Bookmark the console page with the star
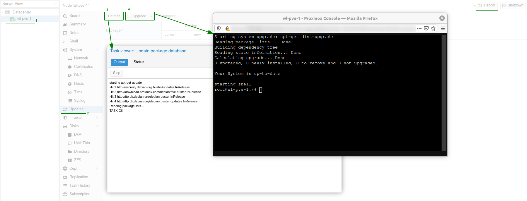Screen dimensions: 527x201 [x=433, y=28]
